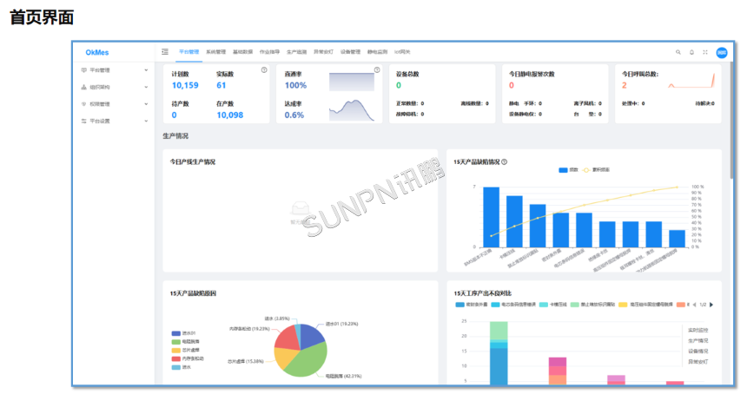Toggle 进水01 pie legend item
Viewport: 747px width, 394px height.
pyautogui.click(x=183, y=333)
